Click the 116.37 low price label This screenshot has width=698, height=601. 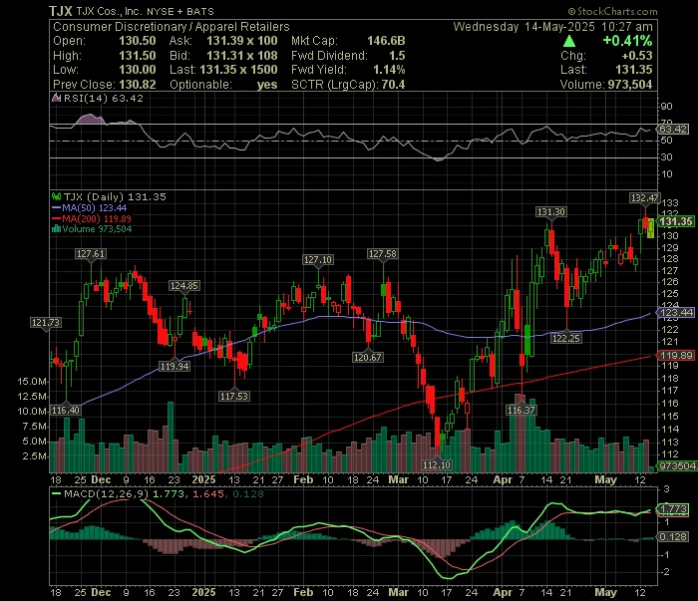[521, 410]
